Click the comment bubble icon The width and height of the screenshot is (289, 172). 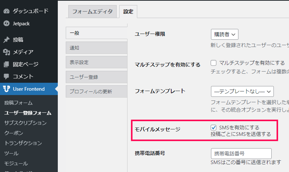[x=7, y=77]
